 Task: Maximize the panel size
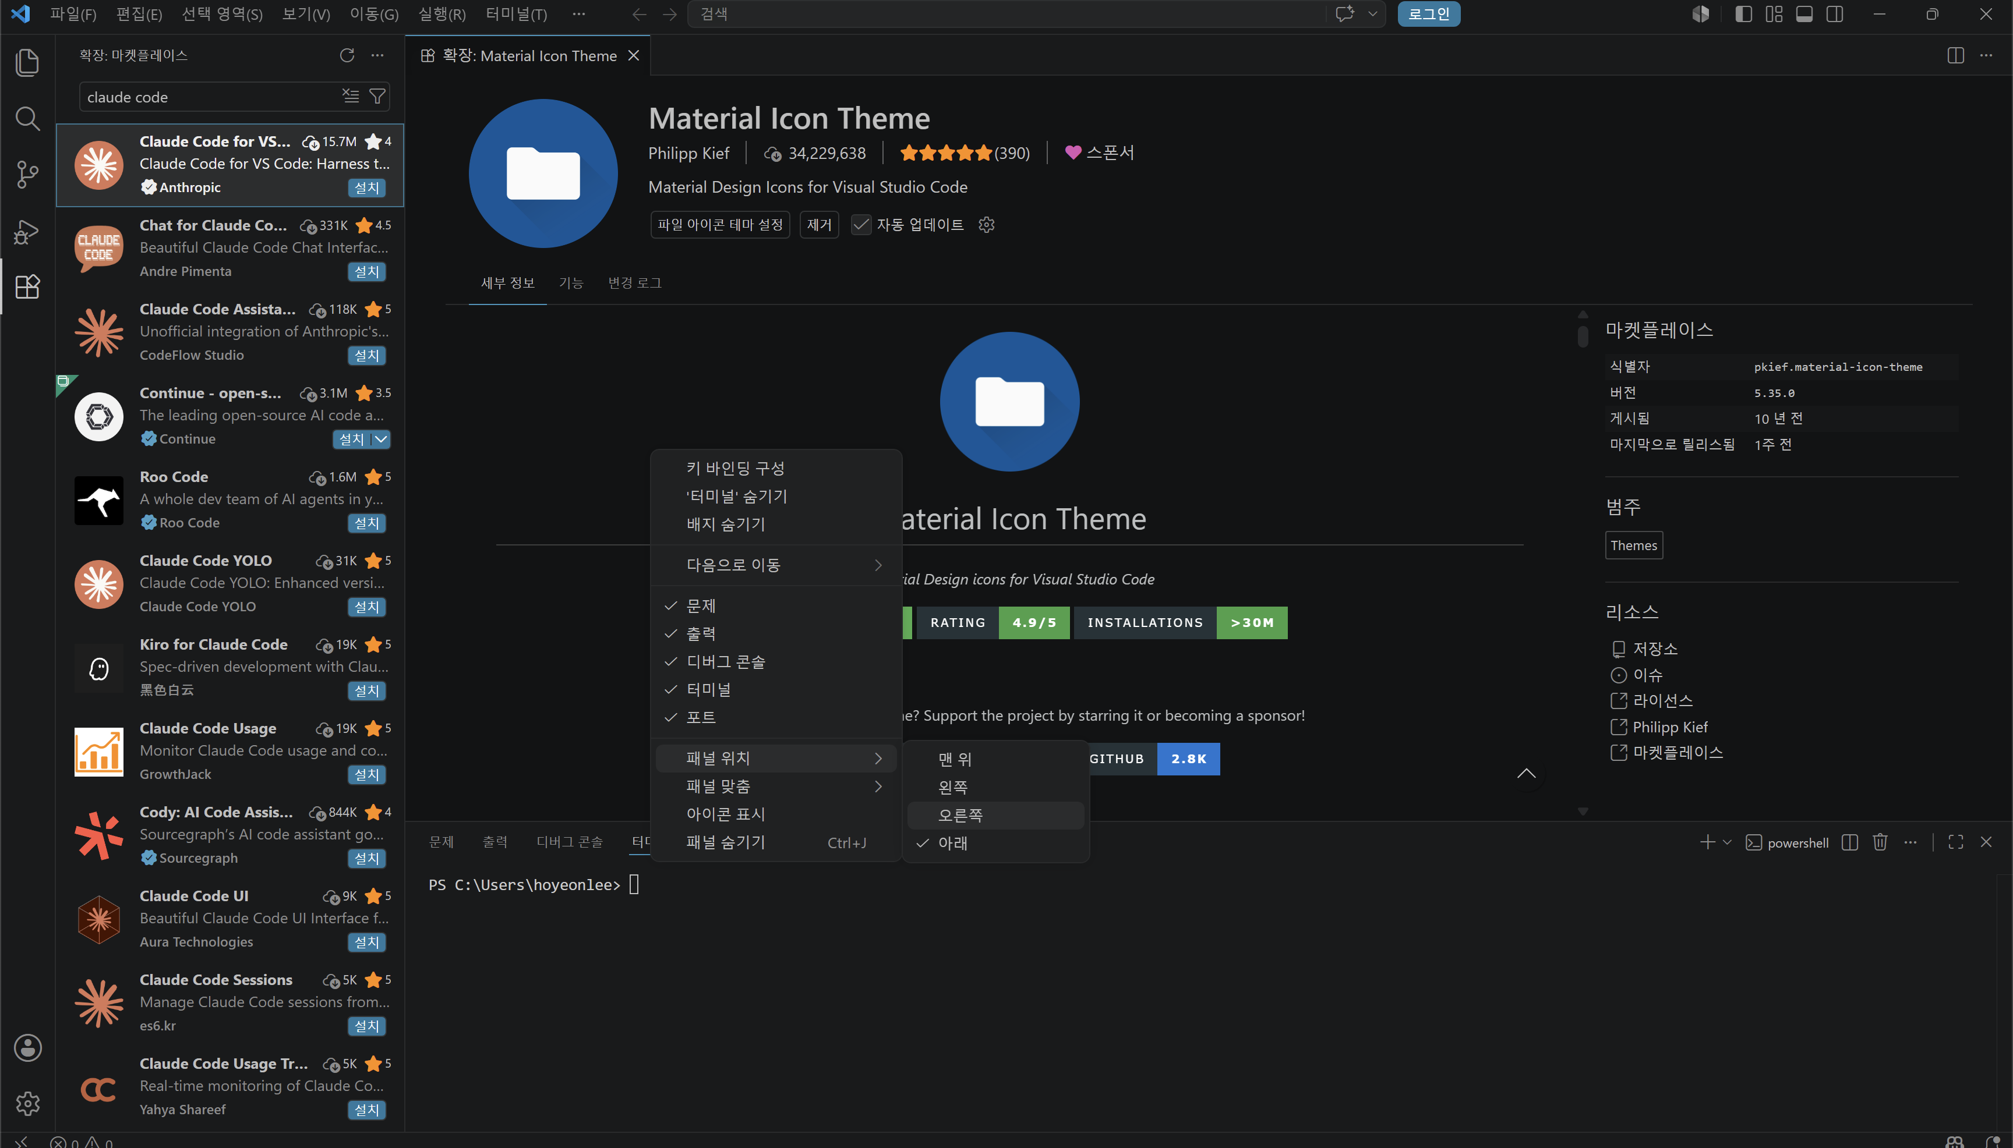point(1955,842)
